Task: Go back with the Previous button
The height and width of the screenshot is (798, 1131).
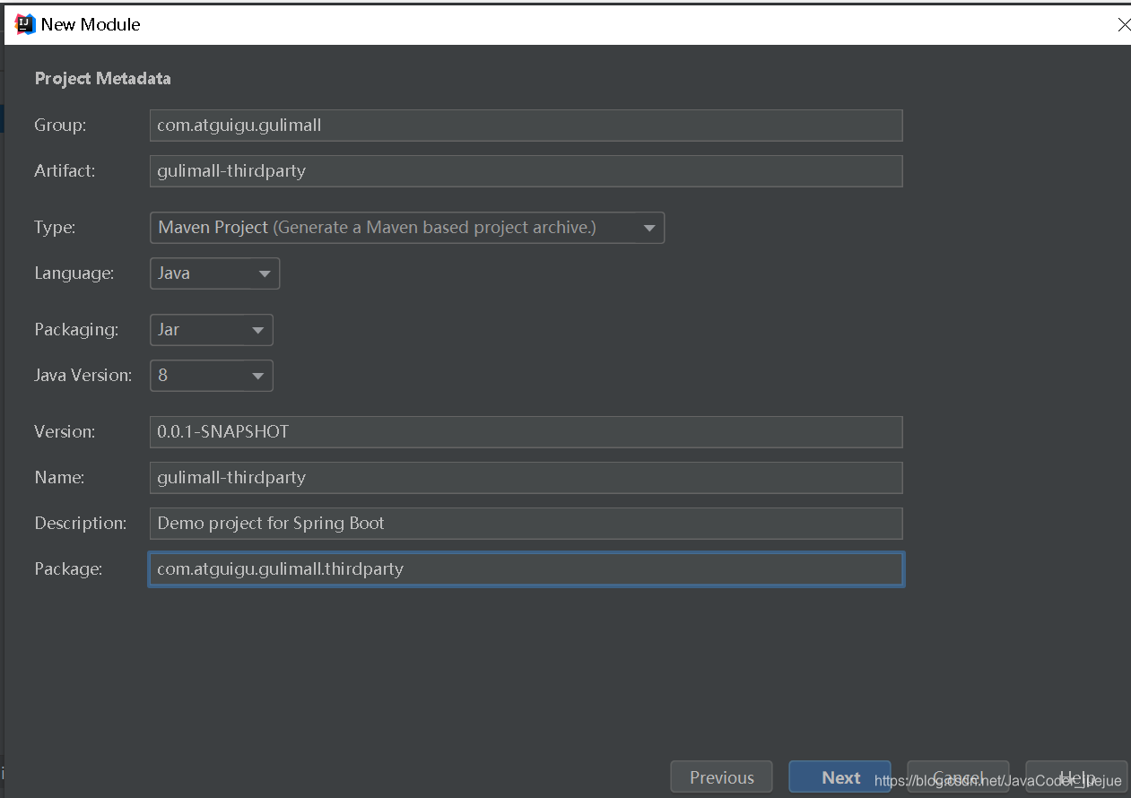Action: point(722,777)
